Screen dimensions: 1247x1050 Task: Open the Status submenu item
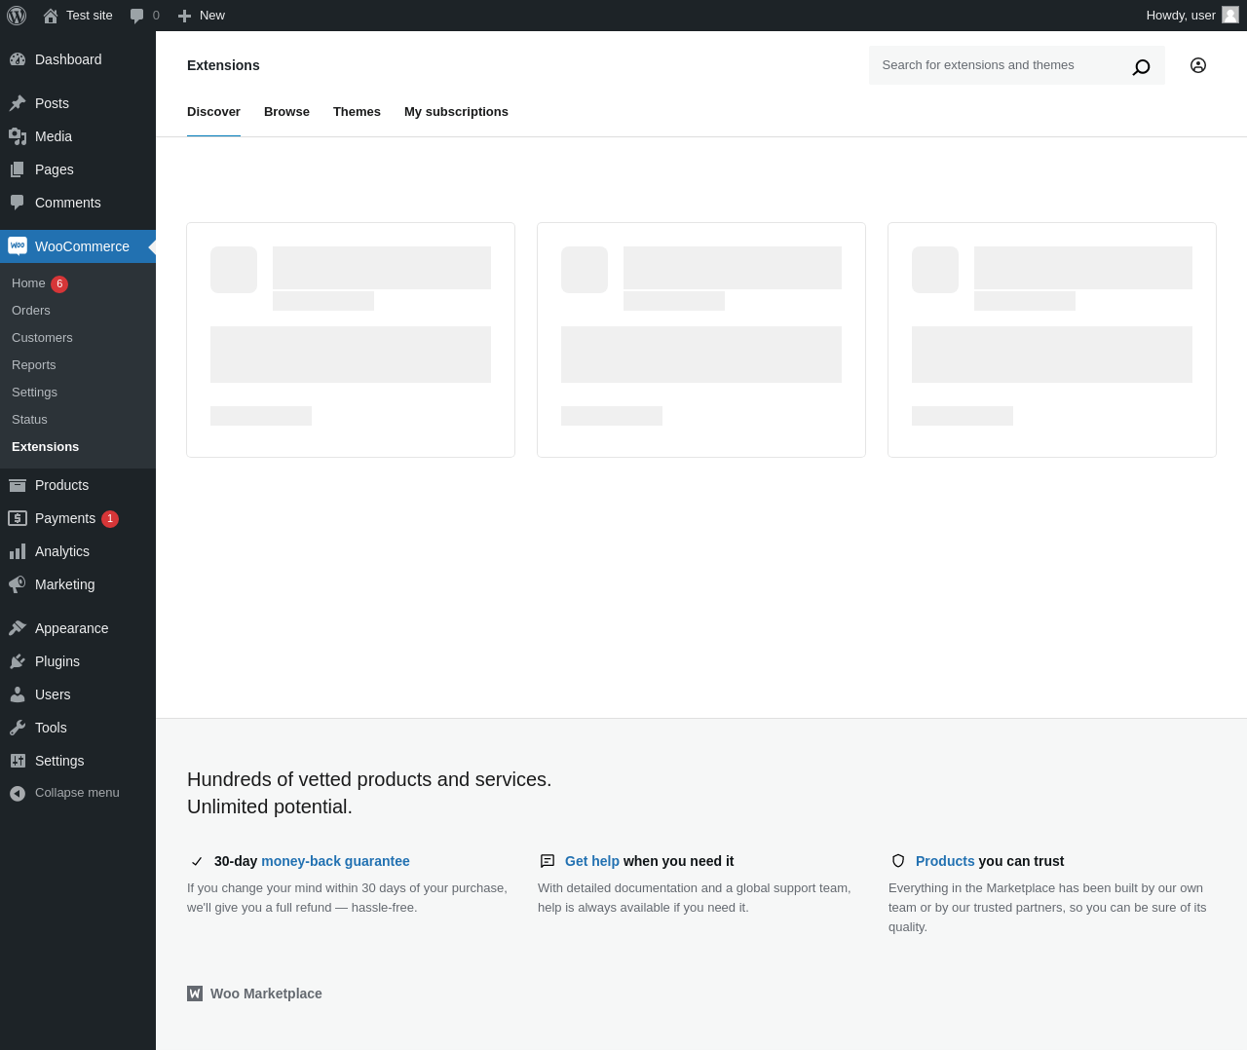click(x=29, y=420)
